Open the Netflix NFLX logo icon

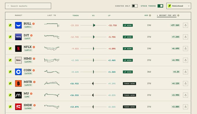[18, 49]
